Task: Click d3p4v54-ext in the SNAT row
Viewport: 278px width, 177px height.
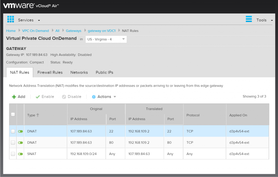Action: pyautogui.click(x=239, y=154)
